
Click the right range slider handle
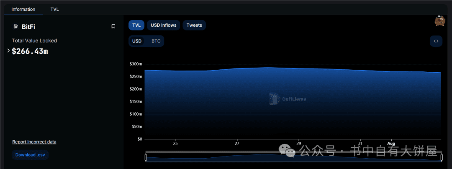[x=442, y=157]
